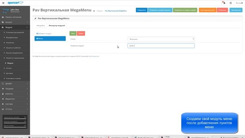Viewport: 245px width, 138px height.
Task: Collapse the Модули sidebar menu arrow
Action: click(x=27, y=27)
